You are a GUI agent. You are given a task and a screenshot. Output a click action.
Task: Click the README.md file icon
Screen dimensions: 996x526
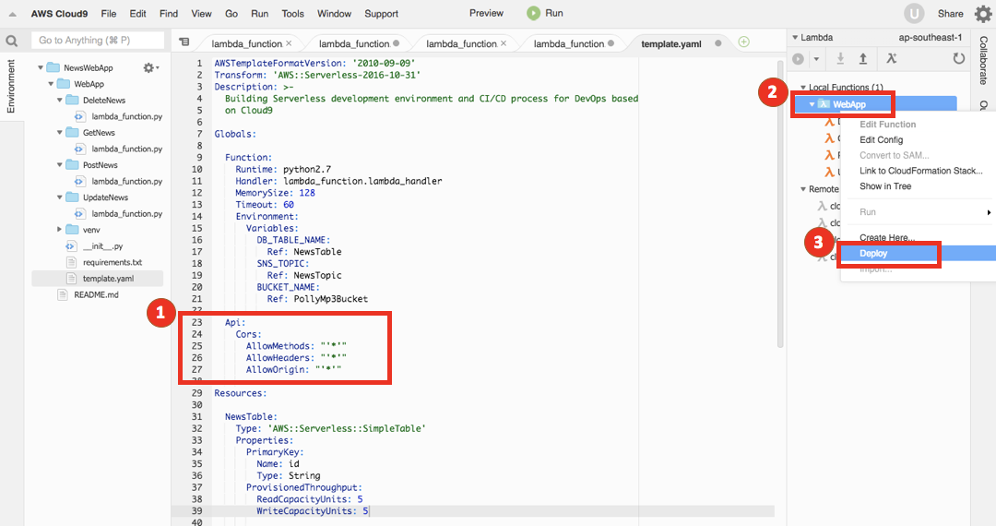(63, 294)
